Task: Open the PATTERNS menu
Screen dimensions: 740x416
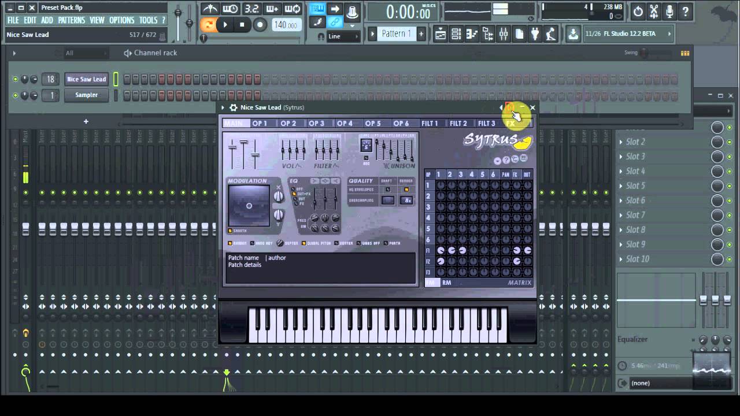Action: pos(72,20)
